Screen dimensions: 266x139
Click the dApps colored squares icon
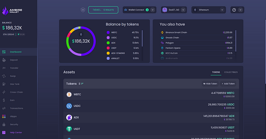[x=4, y=116]
